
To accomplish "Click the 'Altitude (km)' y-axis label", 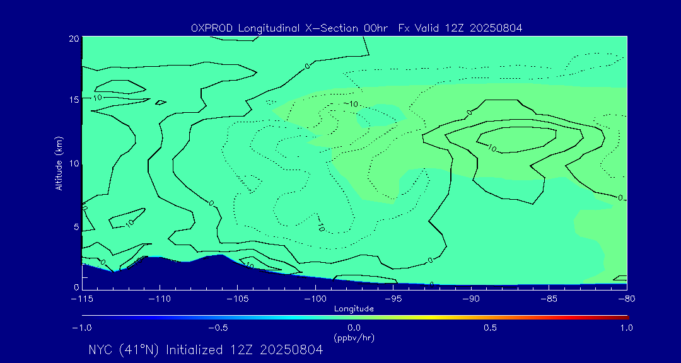I will pyautogui.click(x=59, y=163).
